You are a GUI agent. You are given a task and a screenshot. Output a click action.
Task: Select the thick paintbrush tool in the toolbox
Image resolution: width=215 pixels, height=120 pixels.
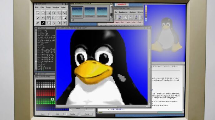[x=38, y=23]
